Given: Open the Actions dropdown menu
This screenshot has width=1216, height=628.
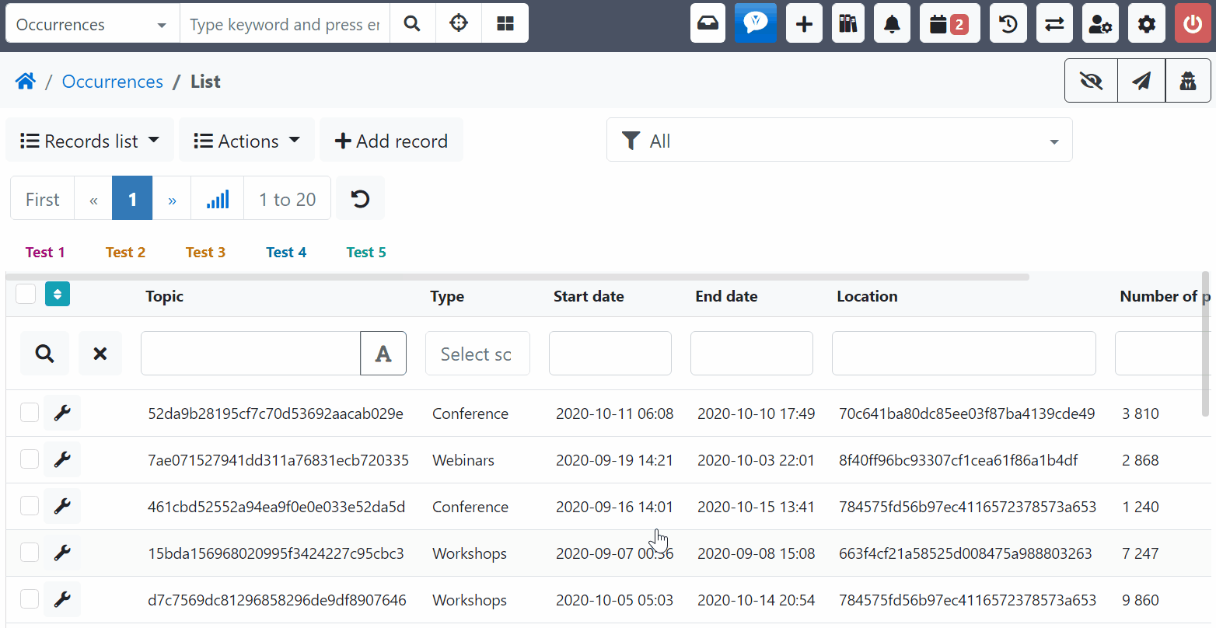Looking at the screenshot, I should (x=246, y=141).
